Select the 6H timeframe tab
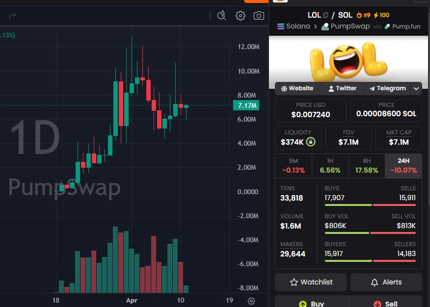The image size is (430, 307). pyautogui.click(x=367, y=166)
